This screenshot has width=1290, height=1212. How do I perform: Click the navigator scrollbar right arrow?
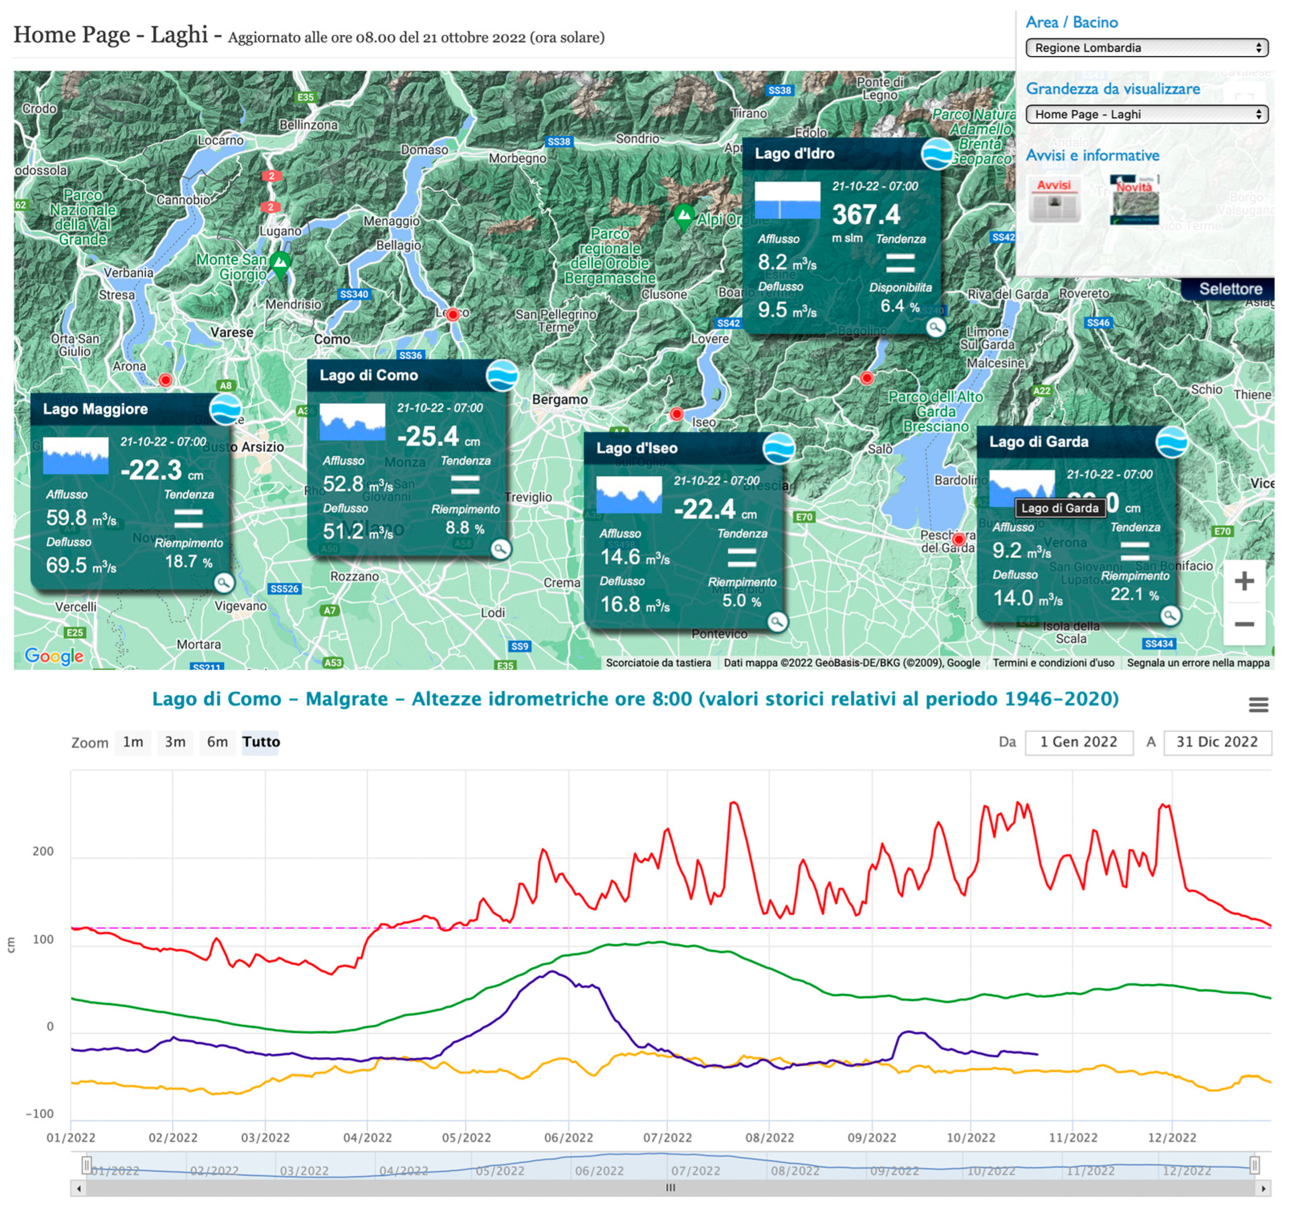pyautogui.click(x=1263, y=1188)
